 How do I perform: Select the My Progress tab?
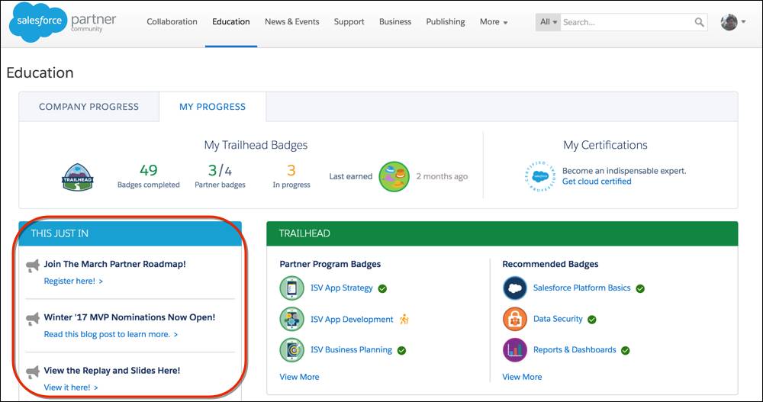click(213, 107)
